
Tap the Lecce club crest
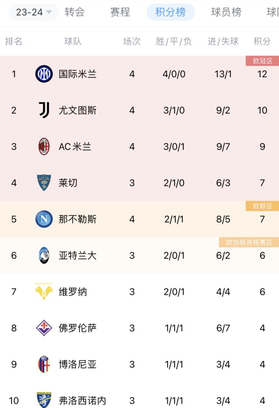point(44,183)
